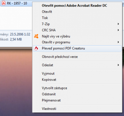Select Kopírovat from the context menu
This screenshot has height=116, width=124.
(x=49, y=80)
